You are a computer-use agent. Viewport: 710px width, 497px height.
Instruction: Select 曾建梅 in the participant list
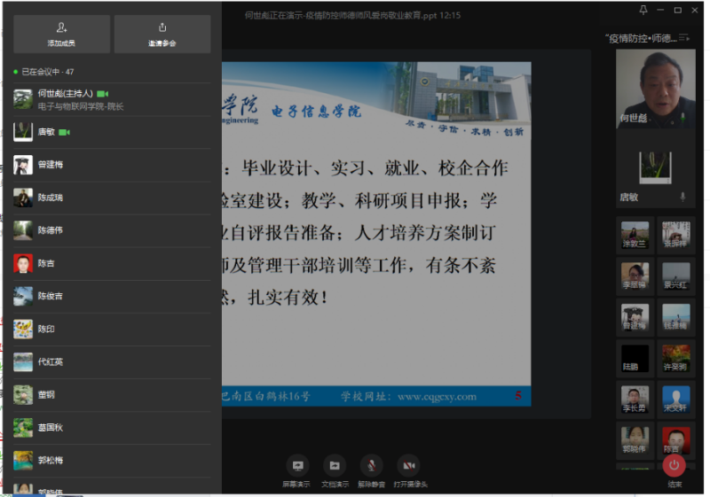point(51,165)
